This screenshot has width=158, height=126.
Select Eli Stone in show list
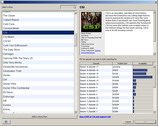click(38, 92)
